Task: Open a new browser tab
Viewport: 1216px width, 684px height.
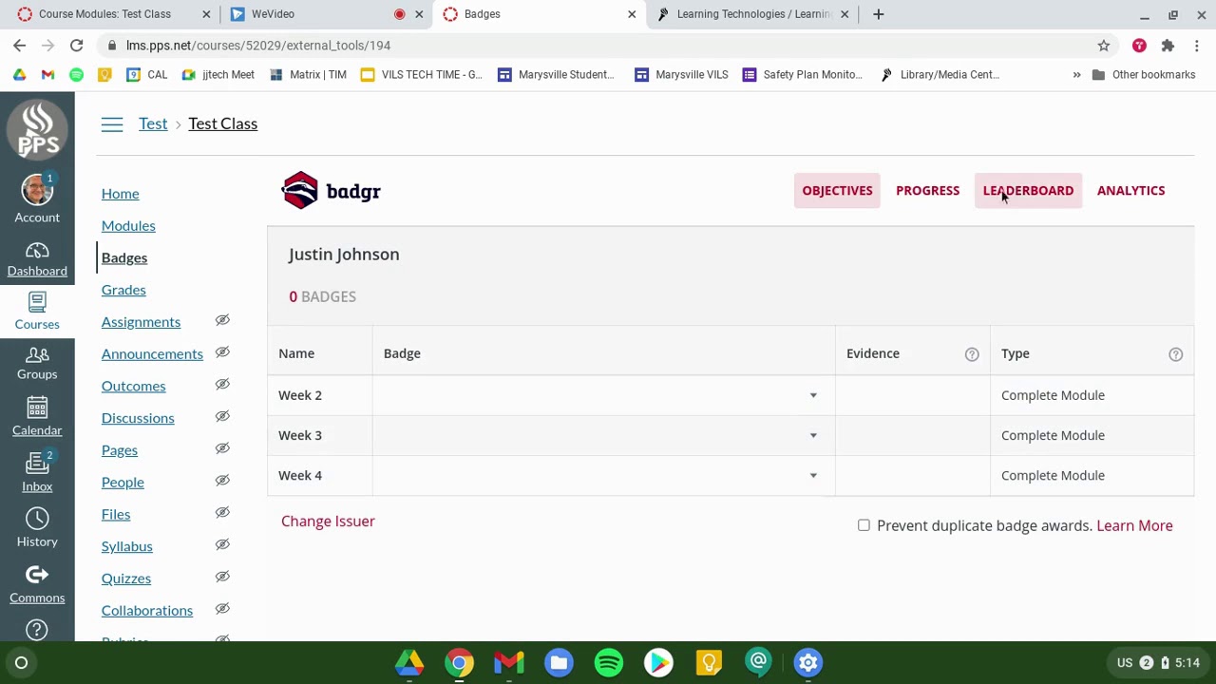Action: (879, 14)
